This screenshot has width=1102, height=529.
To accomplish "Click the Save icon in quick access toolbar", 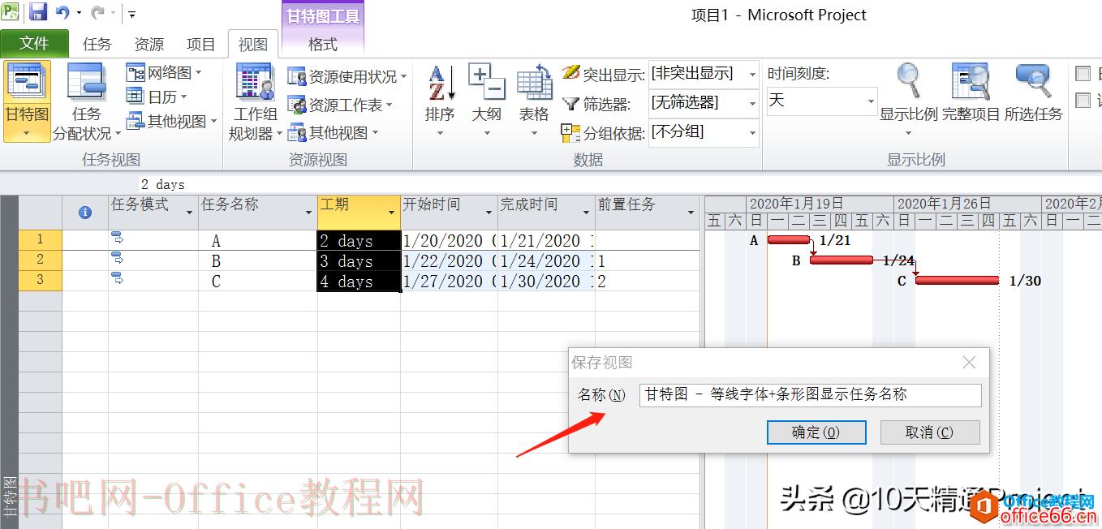I will (x=37, y=12).
